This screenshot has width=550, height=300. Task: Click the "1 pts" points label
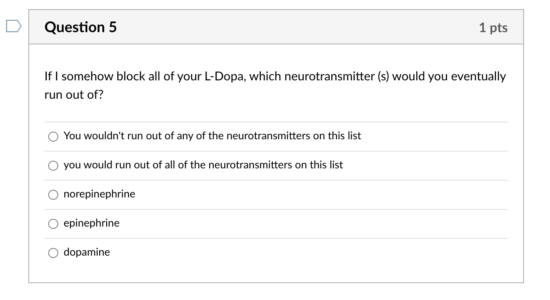(493, 28)
